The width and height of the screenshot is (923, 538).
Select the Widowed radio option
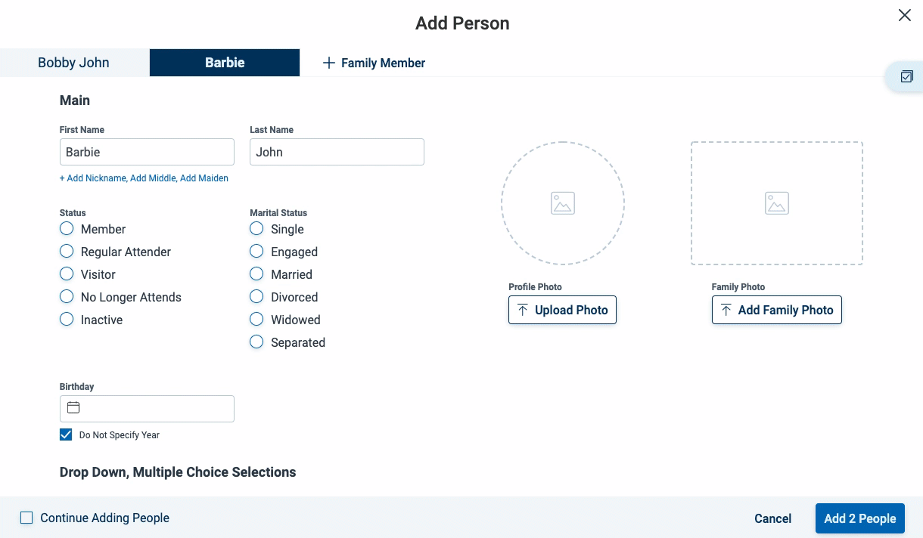coord(256,319)
